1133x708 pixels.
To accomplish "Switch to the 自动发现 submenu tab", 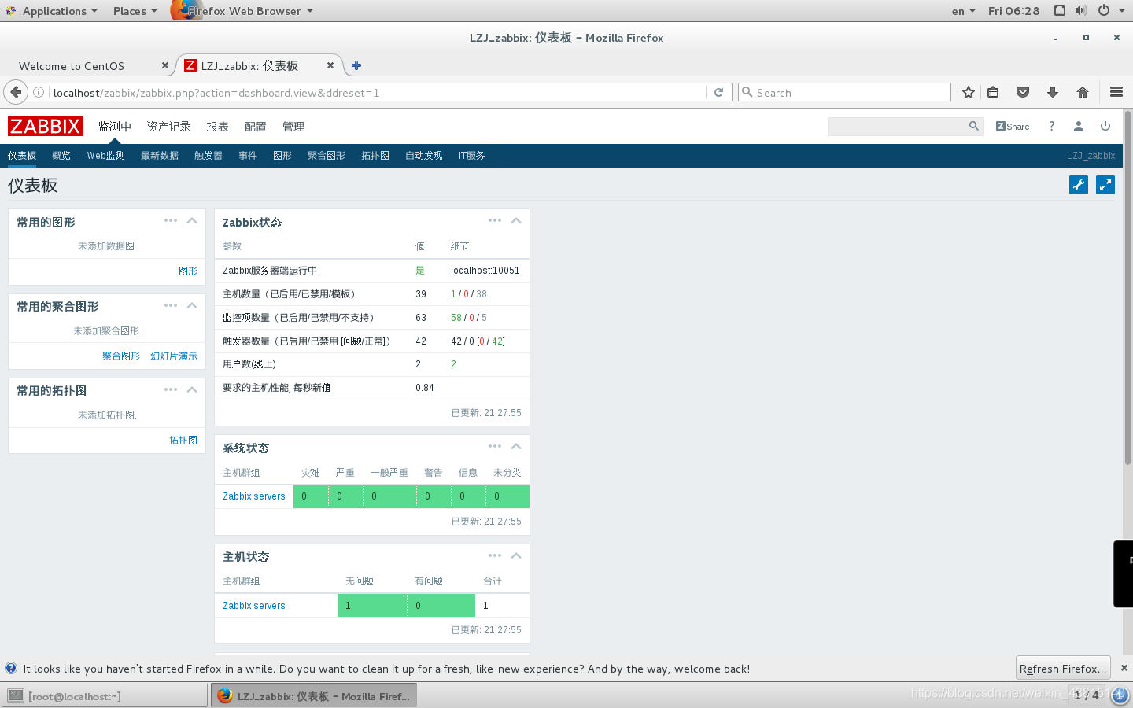I will [424, 156].
